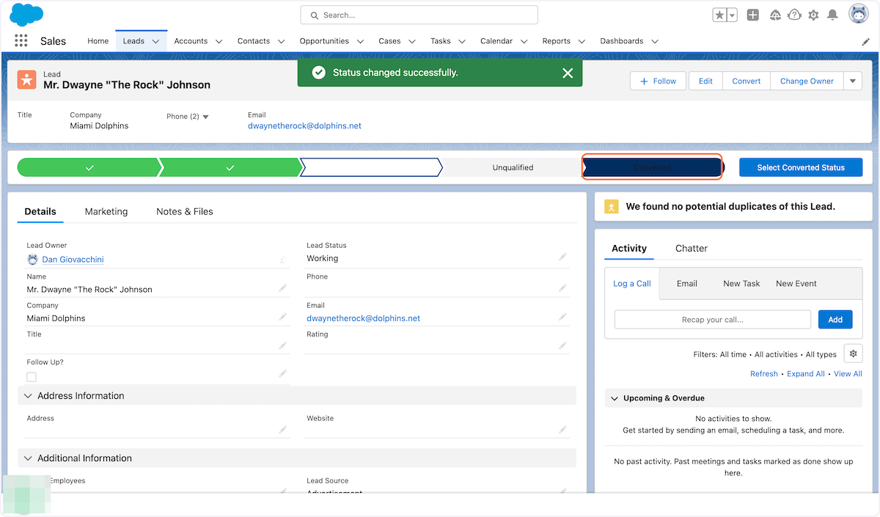The image size is (880, 517).
Task: Click the Convert button
Action: (747, 81)
